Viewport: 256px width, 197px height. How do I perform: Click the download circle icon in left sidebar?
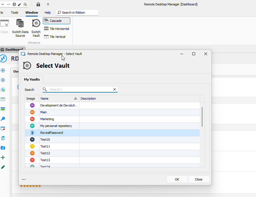pyautogui.click(x=3, y=80)
